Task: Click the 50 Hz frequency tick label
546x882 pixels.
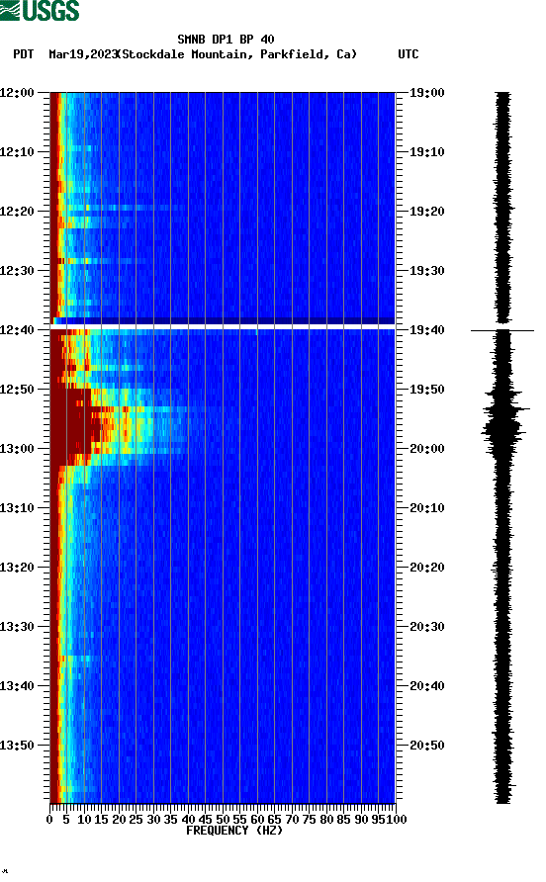Action: tap(223, 820)
